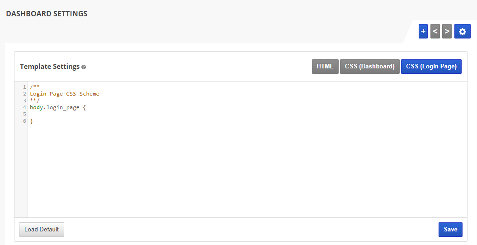Viewport: 477px width, 245px height.
Task: Open the gear settings icon
Action: 462,31
